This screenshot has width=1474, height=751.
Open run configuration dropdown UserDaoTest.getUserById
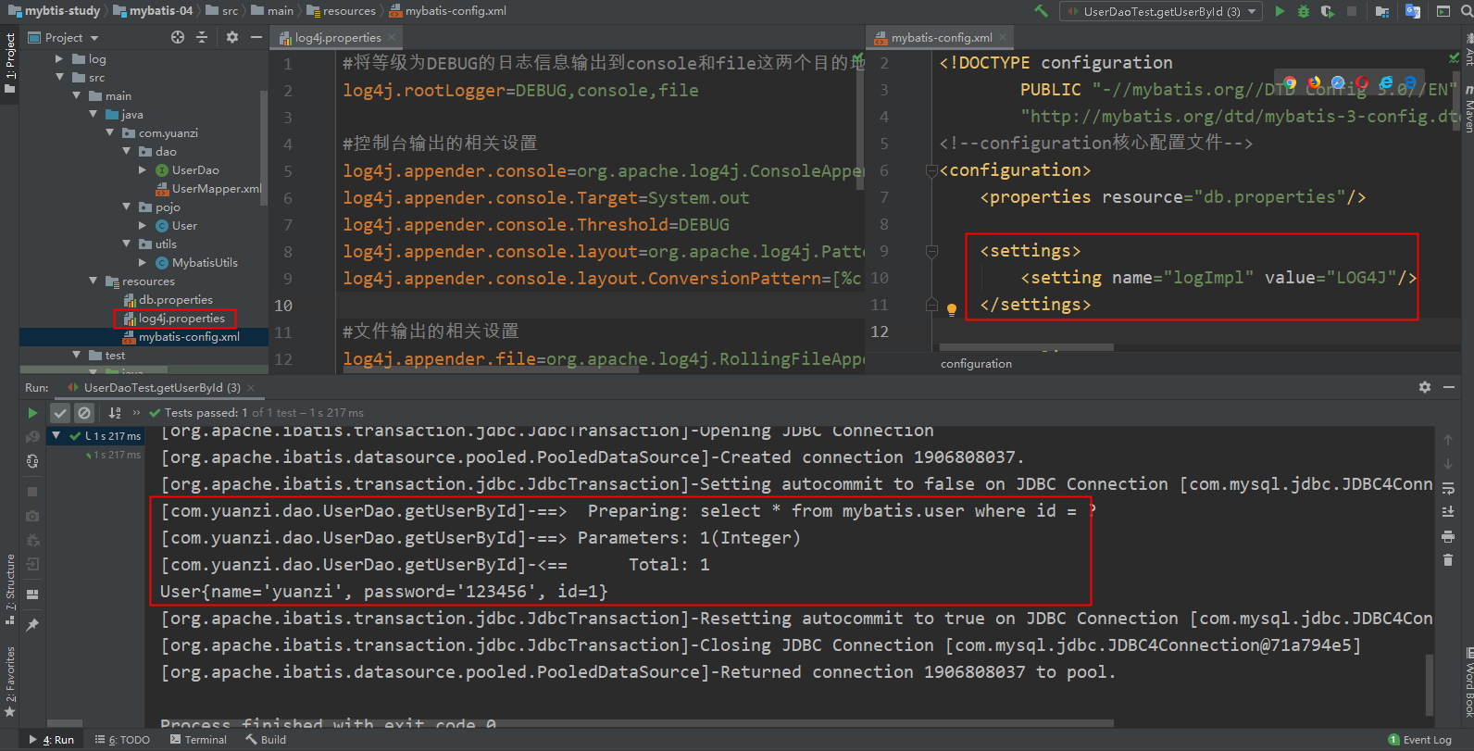pyautogui.click(x=1161, y=11)
